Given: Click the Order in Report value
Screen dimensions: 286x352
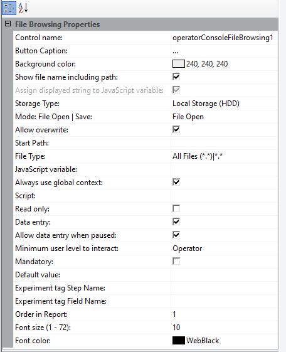Looking at the screenshot, I should 224,314.
